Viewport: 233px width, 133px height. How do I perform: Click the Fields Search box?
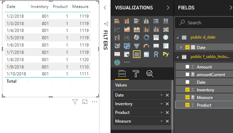click(204, 23)
